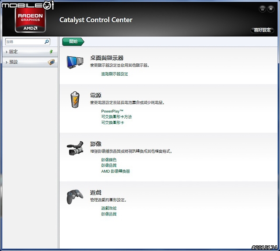Screen dimensions: 280x251
Task: Open AMD 影像轉換器 link
Action: [115, 171]
